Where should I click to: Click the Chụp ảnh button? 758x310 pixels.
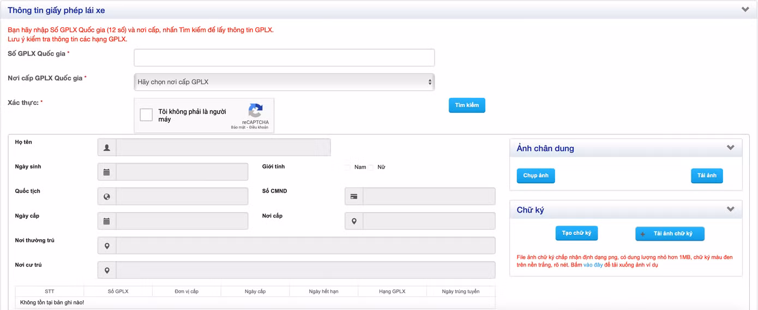tap(536, 176)
